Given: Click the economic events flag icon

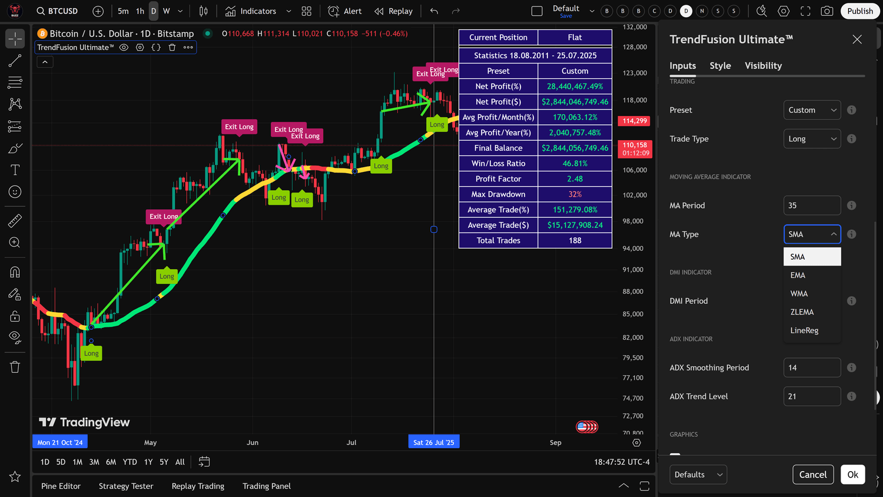Looking at the screenshot, I should click(582, 427).
